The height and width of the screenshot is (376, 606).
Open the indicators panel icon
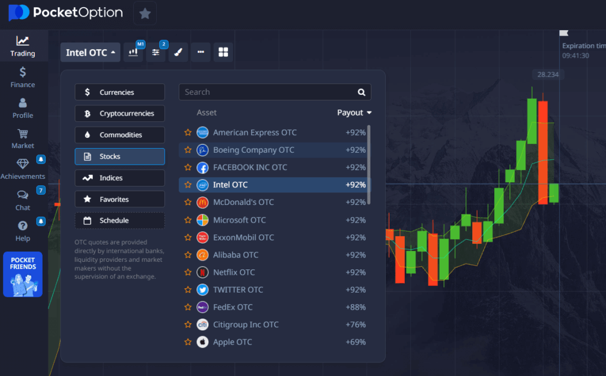(156, 52)
